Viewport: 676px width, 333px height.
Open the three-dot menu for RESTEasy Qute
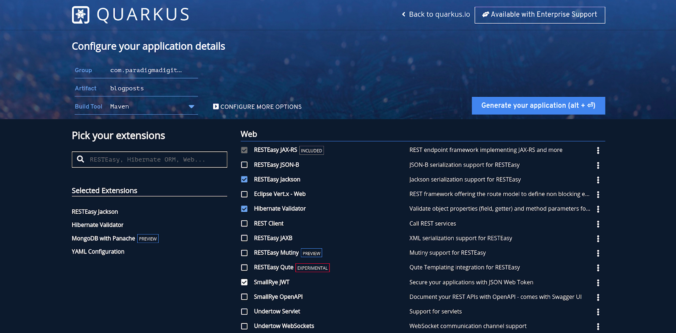(598, 268)
